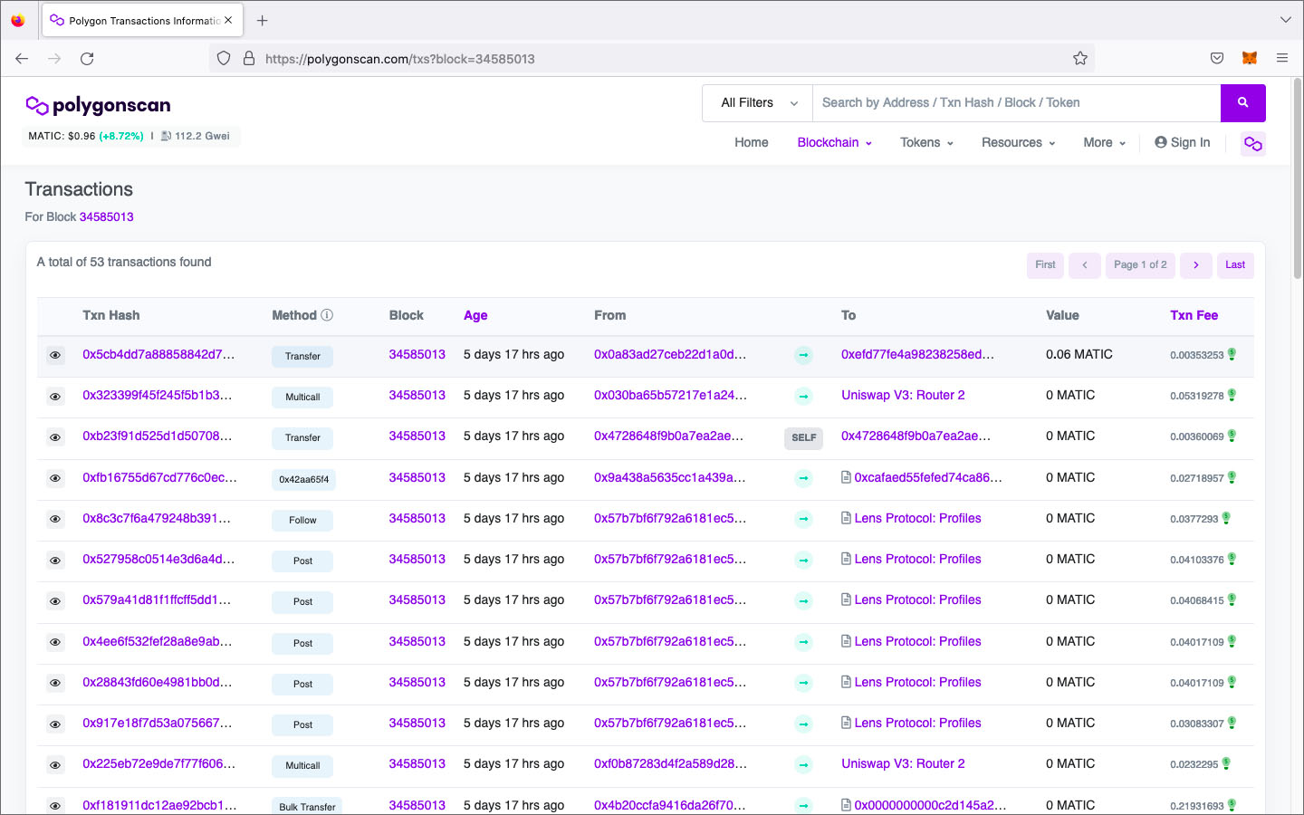
Task: Close the Polygon Transactions browser tab
Action: click(x=228, y=20)
